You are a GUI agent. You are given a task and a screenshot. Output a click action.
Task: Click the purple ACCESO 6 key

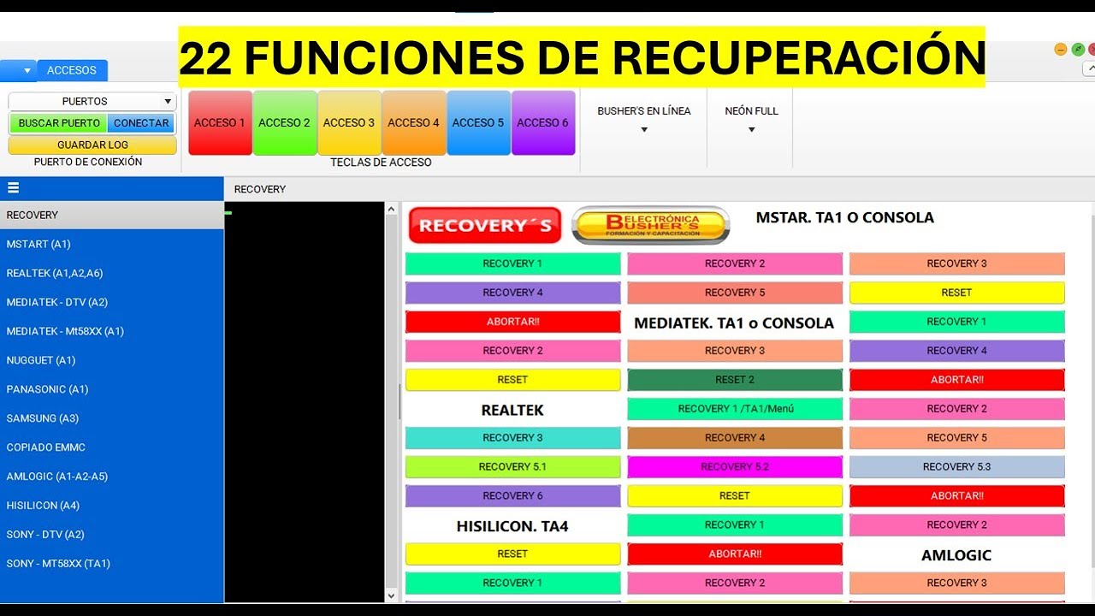pos(542,123)
